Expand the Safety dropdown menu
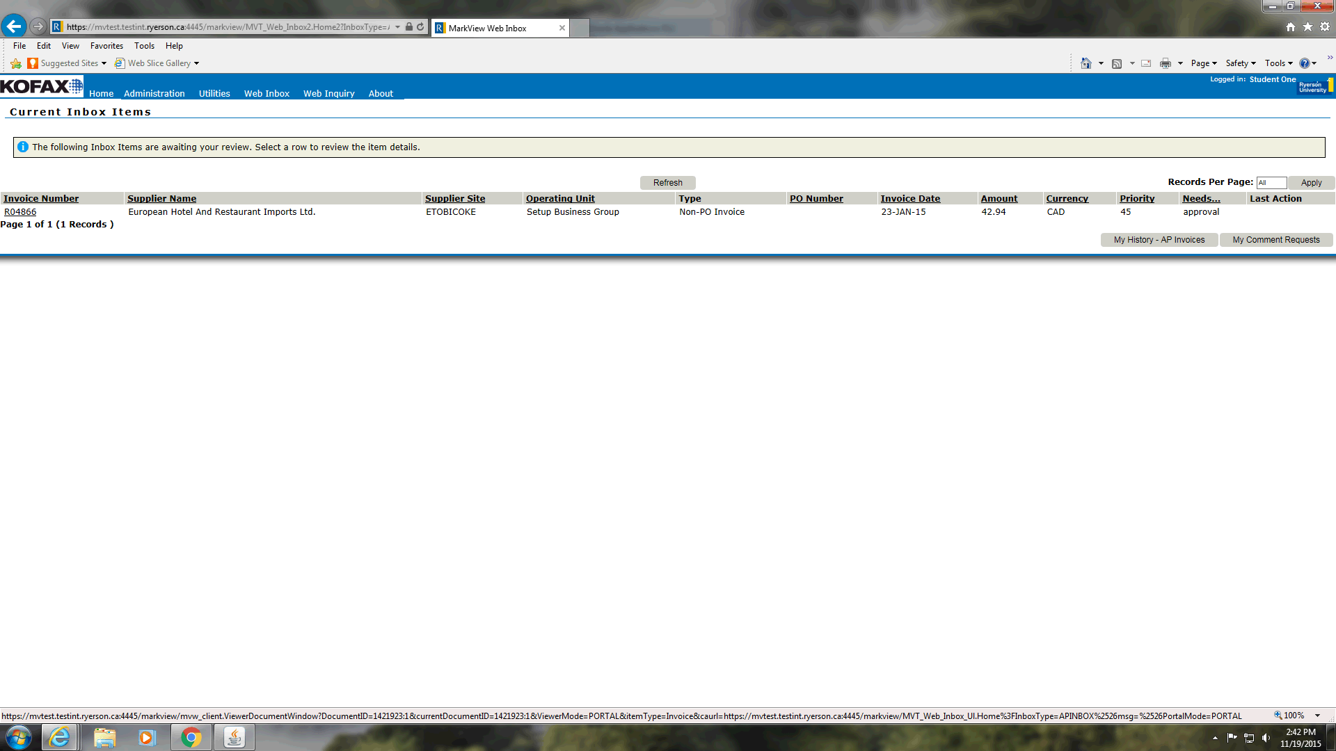Viewport: 1336px width, 751px height. coord(1241,63)
